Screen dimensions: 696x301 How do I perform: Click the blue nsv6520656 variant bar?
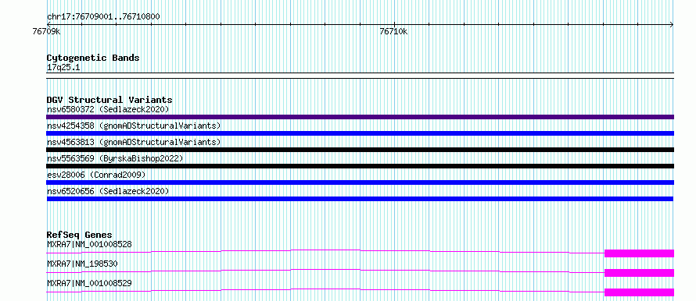tap(360, 199)
